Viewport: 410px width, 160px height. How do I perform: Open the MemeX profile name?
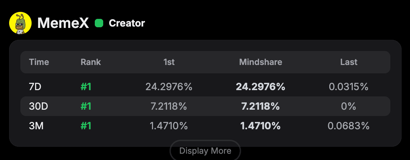click(64, 23)
